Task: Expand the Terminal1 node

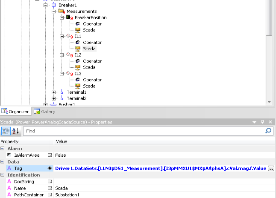Action: pos(53,92)
